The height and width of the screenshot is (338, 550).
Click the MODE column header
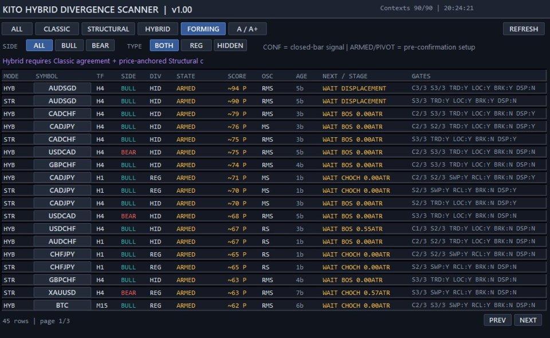coord(11,76)
